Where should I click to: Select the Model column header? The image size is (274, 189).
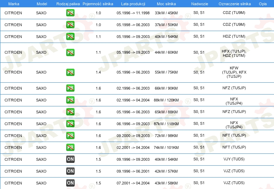click(x=42, y=4)
